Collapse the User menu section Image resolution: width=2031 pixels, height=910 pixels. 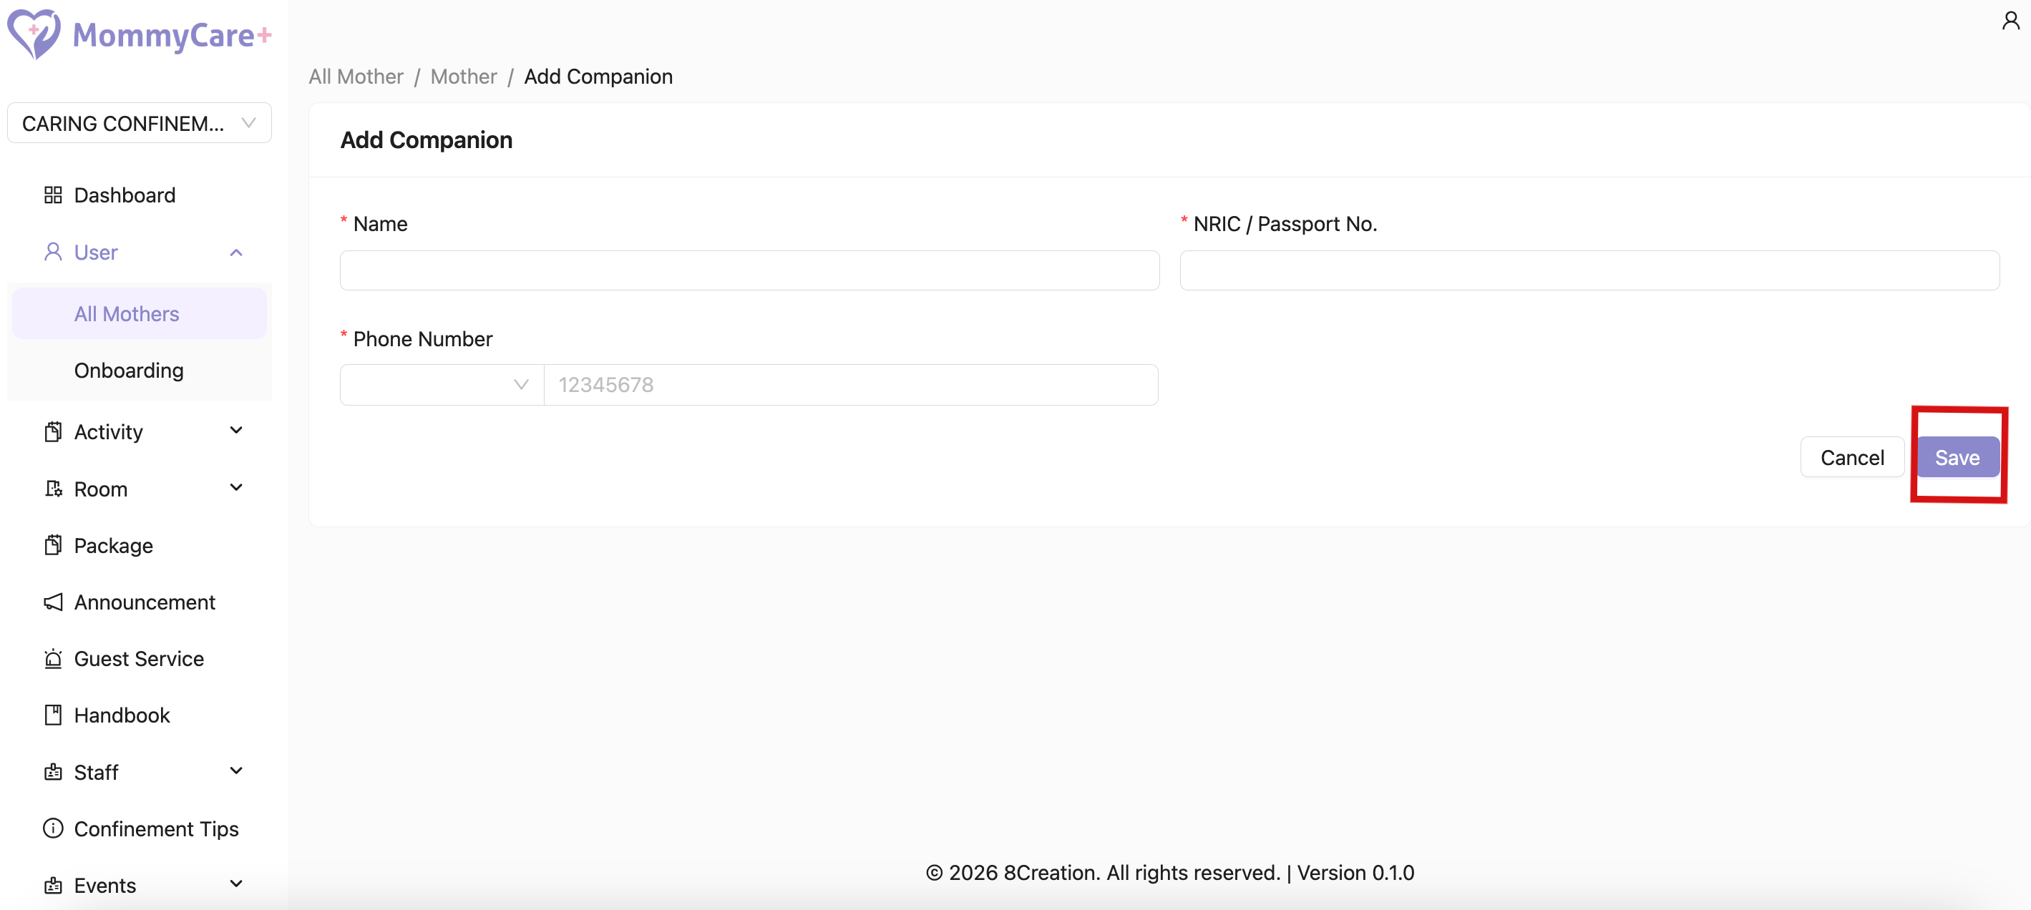235,252
